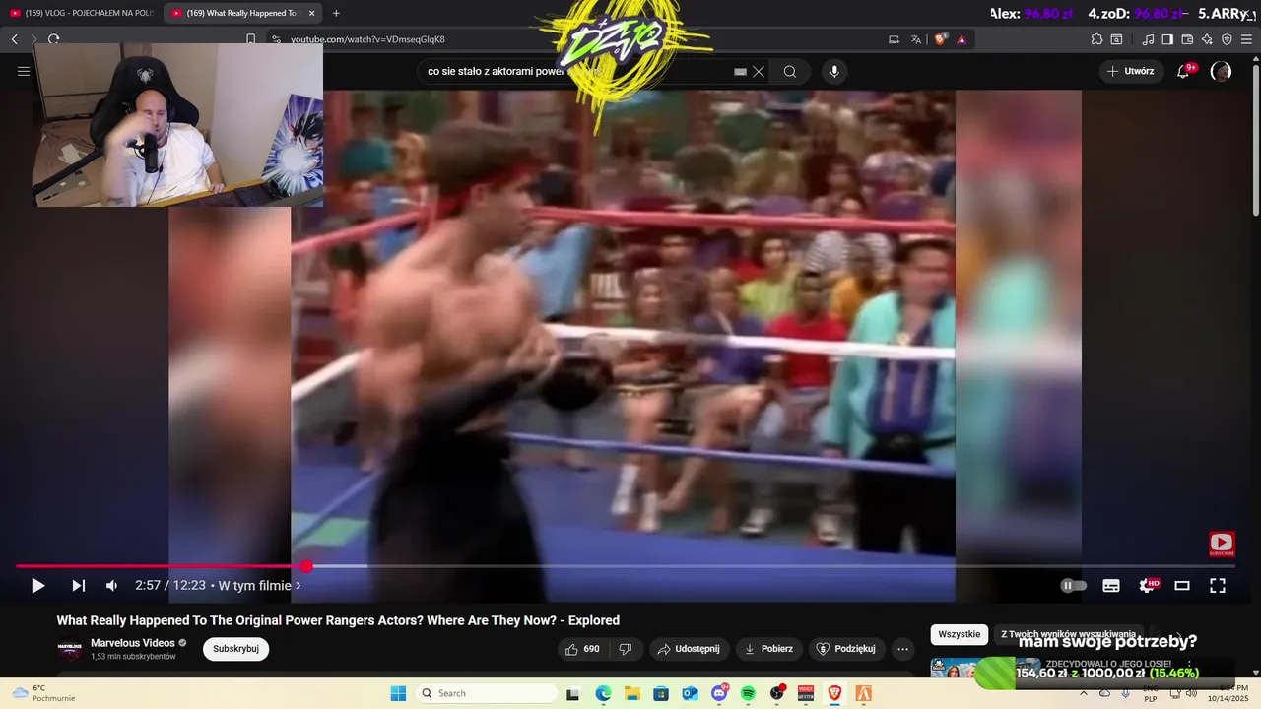Like the video with 690 likes
The height and width of the screenshot is (709, 1261).
(581, 649)
